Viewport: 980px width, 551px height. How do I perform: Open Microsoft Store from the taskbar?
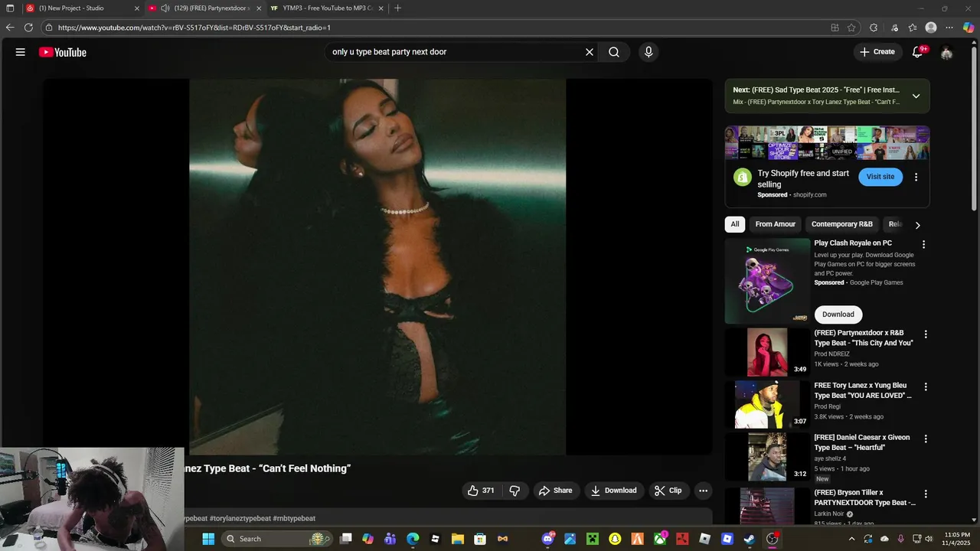tap(480, 539)
